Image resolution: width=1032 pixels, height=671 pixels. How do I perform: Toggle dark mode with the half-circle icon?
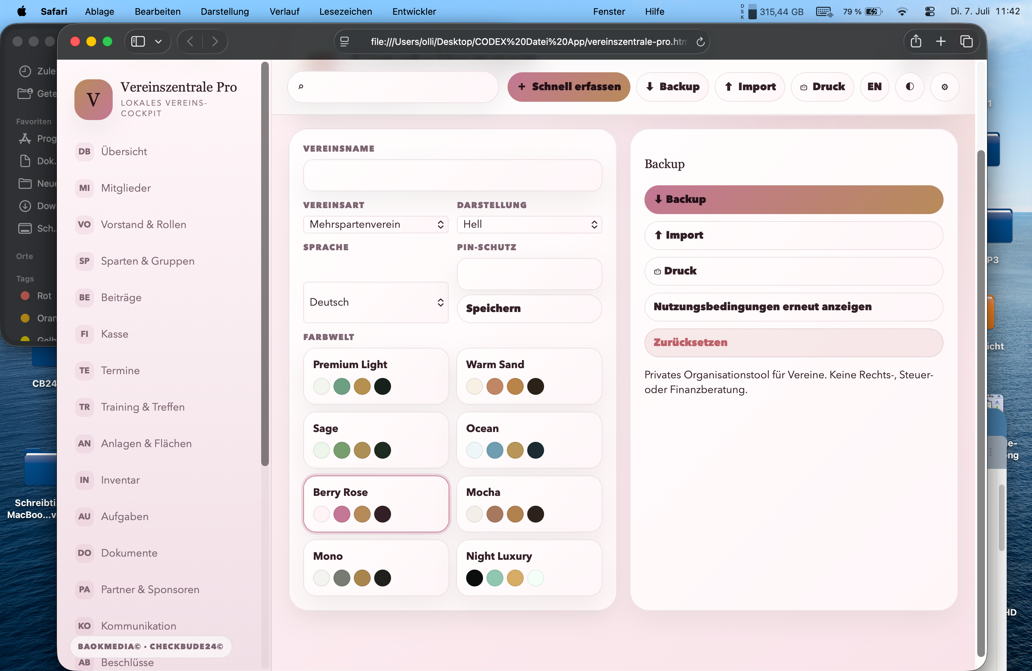pyautogui.click(x=910, y=87)
